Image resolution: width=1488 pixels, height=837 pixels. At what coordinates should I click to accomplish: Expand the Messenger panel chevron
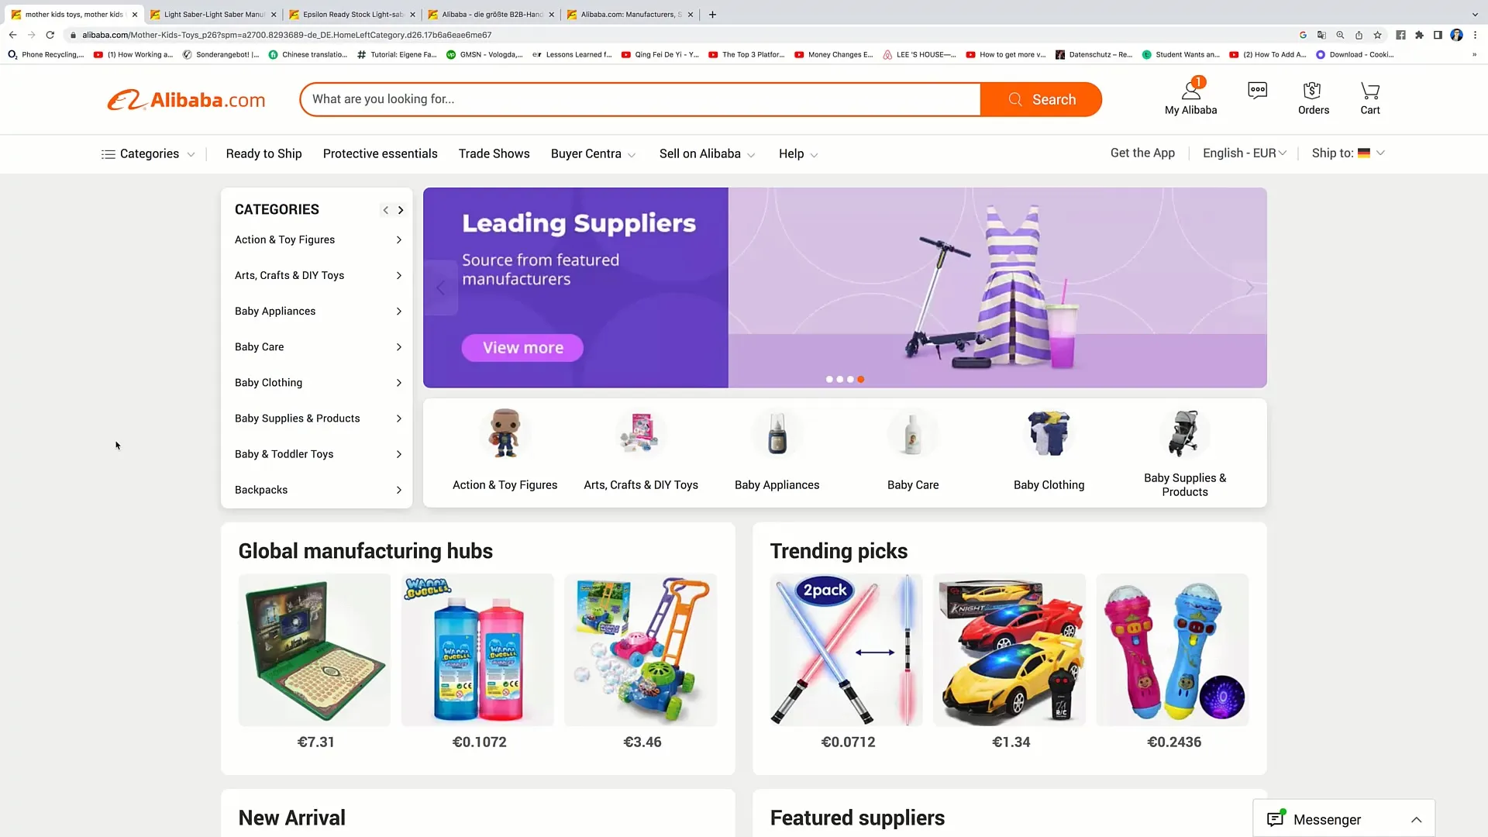[1416, 820]
